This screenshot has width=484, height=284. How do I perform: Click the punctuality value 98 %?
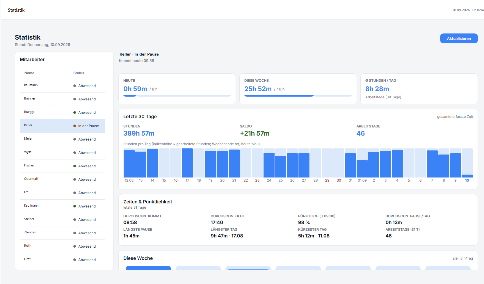(x=304, y=222)
